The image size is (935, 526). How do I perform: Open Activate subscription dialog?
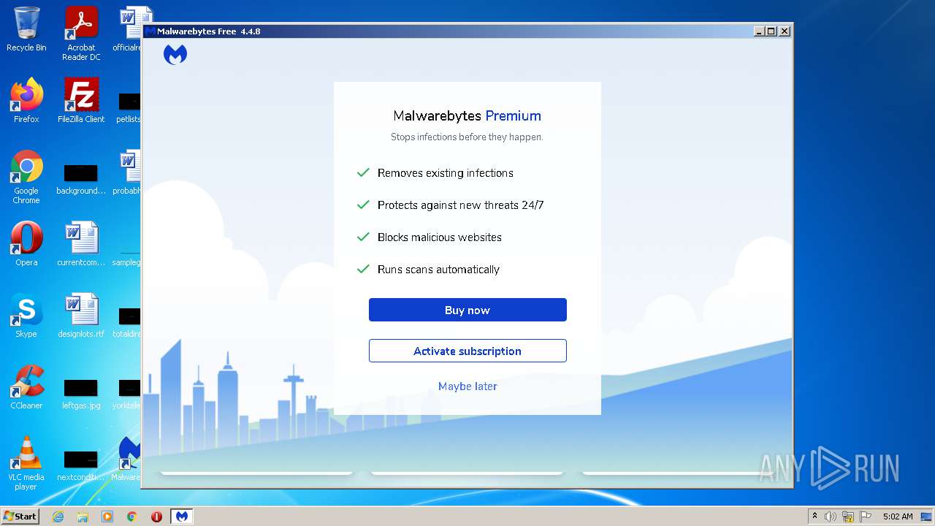click(467, 351)
